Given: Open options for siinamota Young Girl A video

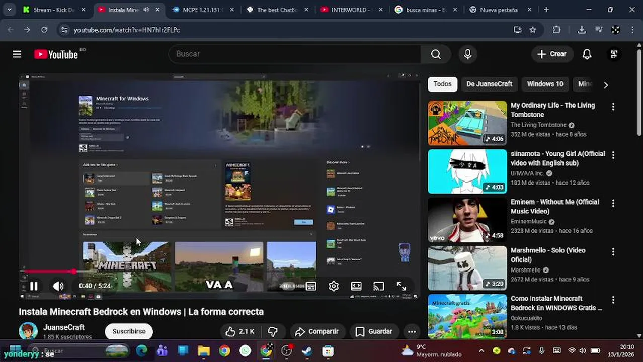Looking at the screenshot, I should [613, 155].
